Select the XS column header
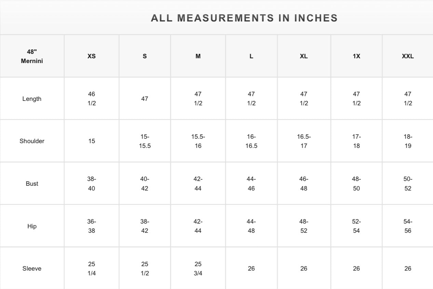Viewport: 433px width, 289px height. pyautogui.click(x=92, y=56)
